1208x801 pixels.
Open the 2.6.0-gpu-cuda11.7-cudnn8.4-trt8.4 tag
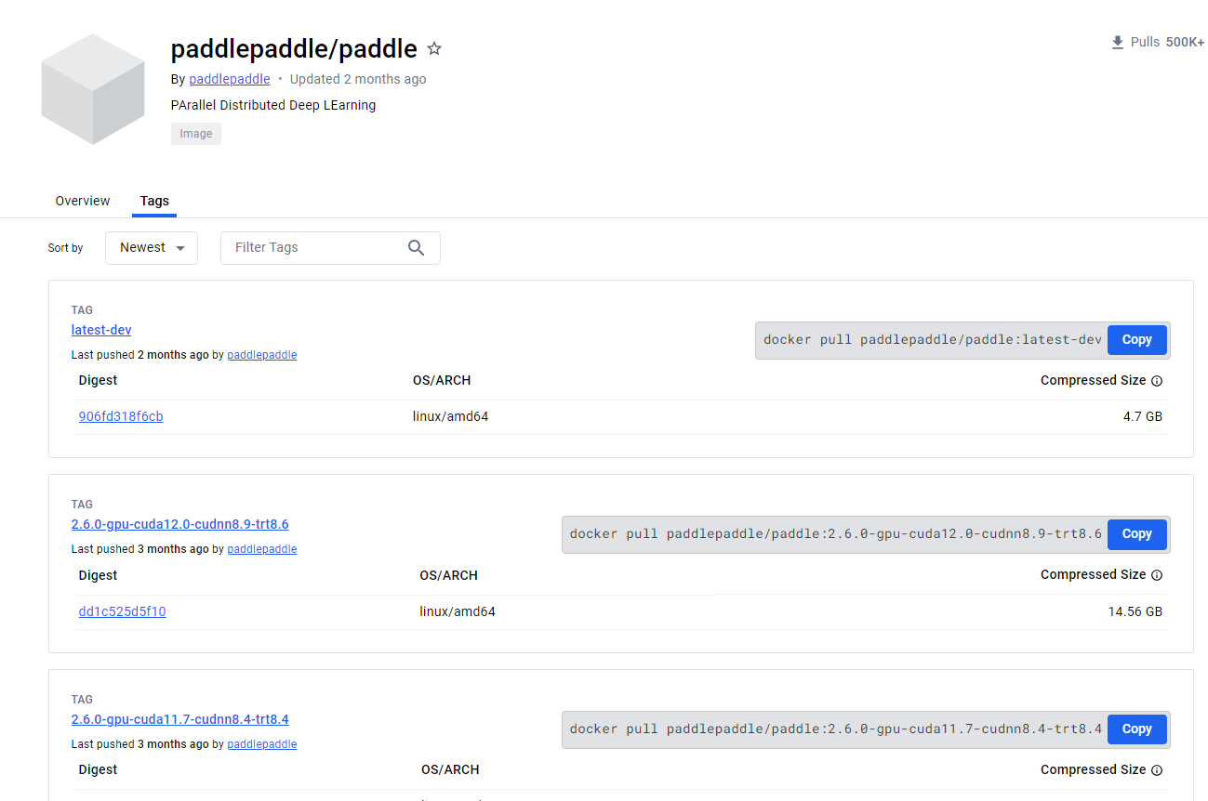click(179, 719)
